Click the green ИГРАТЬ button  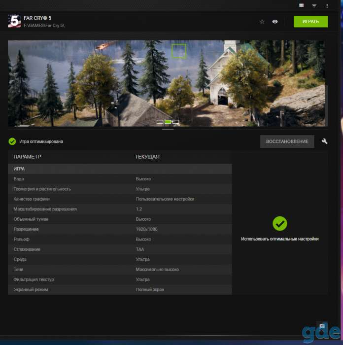point(310,22)
